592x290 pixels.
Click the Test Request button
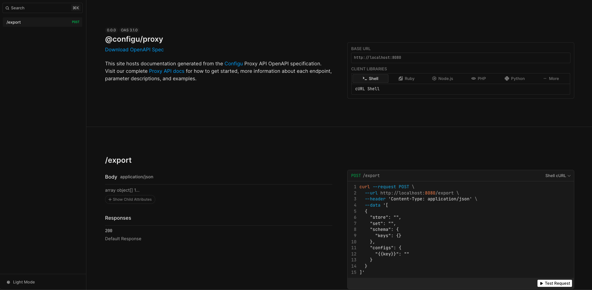pyautogui.click(x=555, y=283)
